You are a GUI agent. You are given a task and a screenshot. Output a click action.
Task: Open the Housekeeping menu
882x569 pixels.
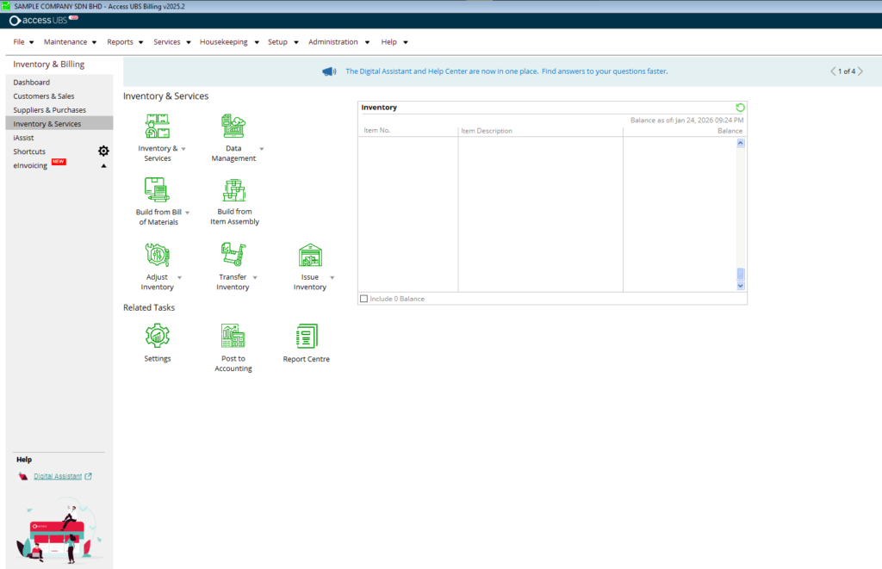pyautogui.click(x=225, y=41)
